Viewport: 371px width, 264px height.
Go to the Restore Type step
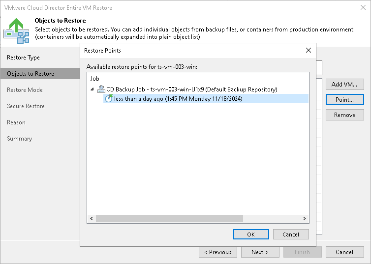(x=23, y=58)
